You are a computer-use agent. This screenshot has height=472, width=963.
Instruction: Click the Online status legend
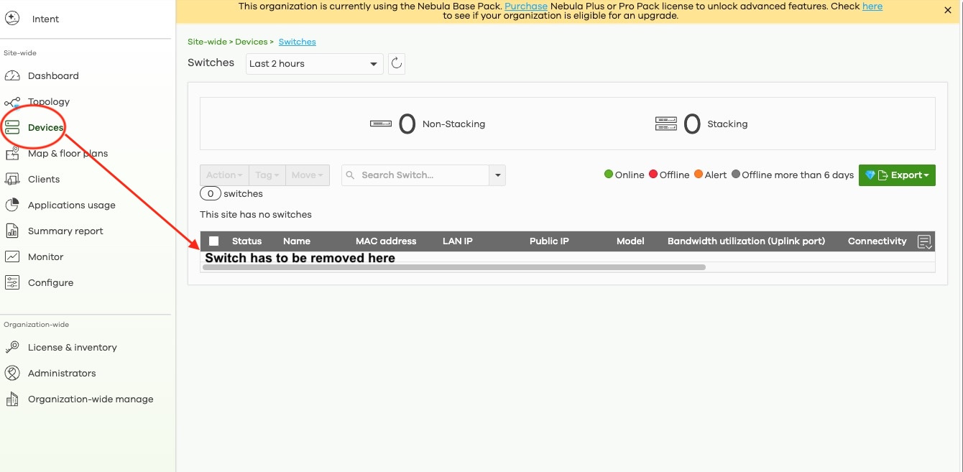[x=625, y=175]
